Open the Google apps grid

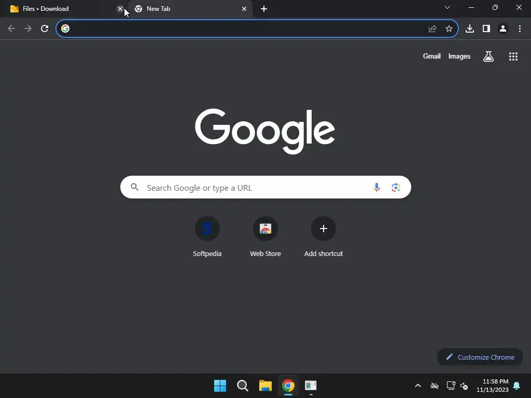click(x=513, y=56)
